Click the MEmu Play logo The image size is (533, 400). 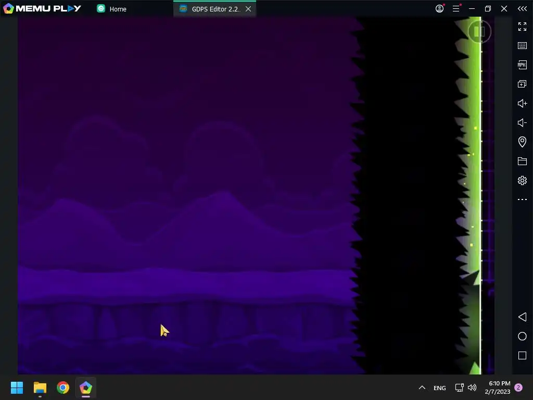point(42,8)
